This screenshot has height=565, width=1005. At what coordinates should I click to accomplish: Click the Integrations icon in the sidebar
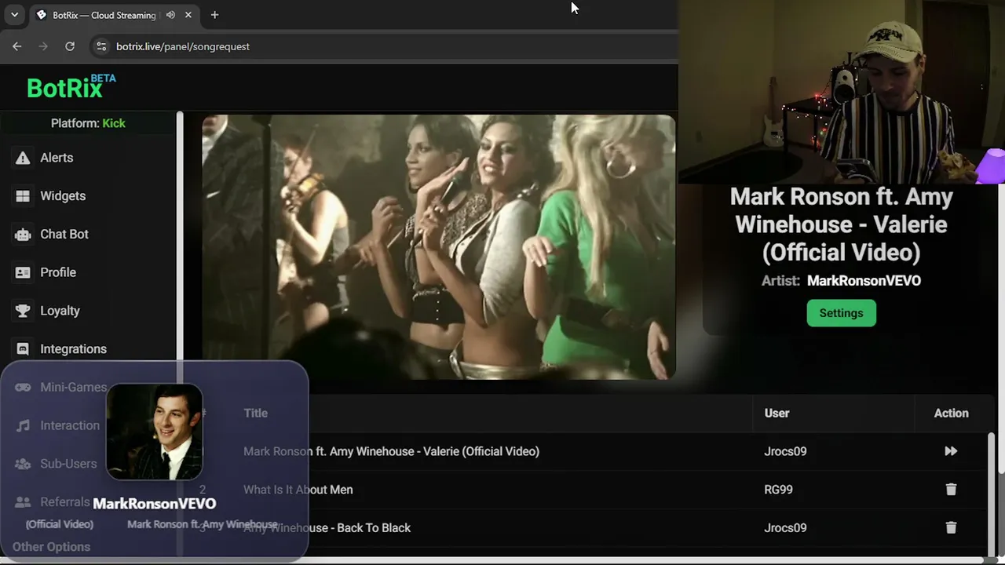(23, 349)
